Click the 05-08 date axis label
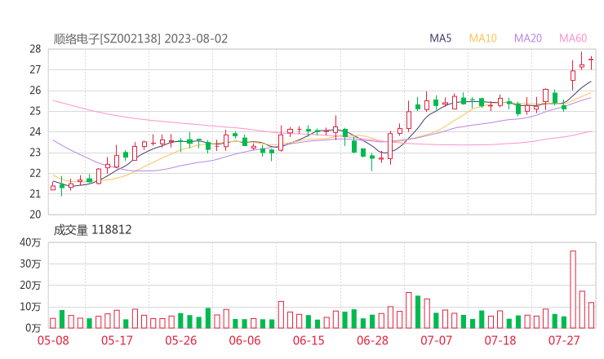The image size is (604, 359). click(x=53, y=340)
